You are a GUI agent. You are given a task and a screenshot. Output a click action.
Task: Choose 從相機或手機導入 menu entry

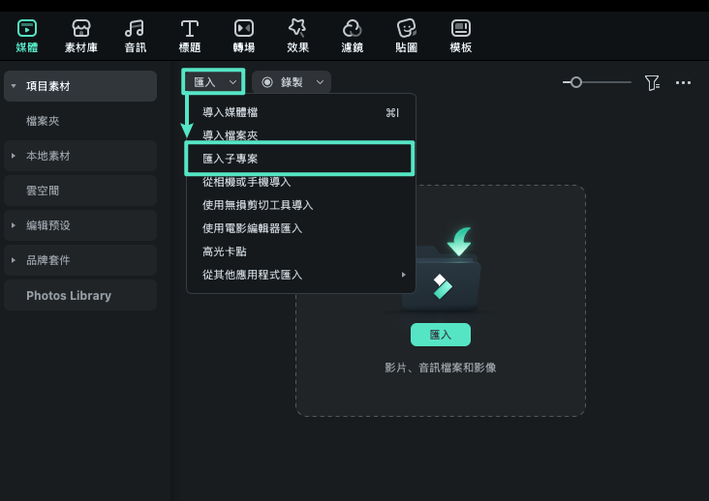coord(300,182)
